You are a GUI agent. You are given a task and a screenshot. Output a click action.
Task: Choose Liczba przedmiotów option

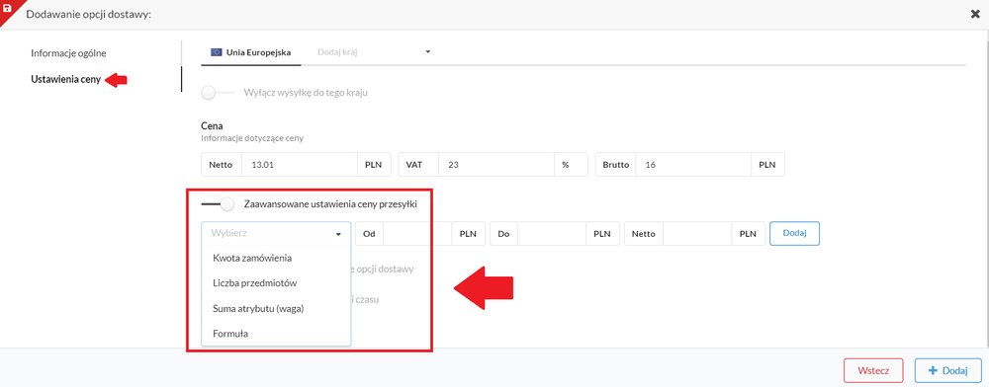255,283
